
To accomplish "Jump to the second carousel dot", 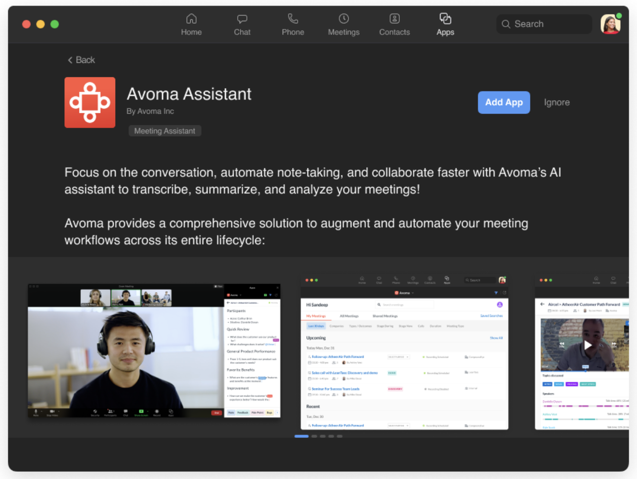I will click(x=314, y=436).
